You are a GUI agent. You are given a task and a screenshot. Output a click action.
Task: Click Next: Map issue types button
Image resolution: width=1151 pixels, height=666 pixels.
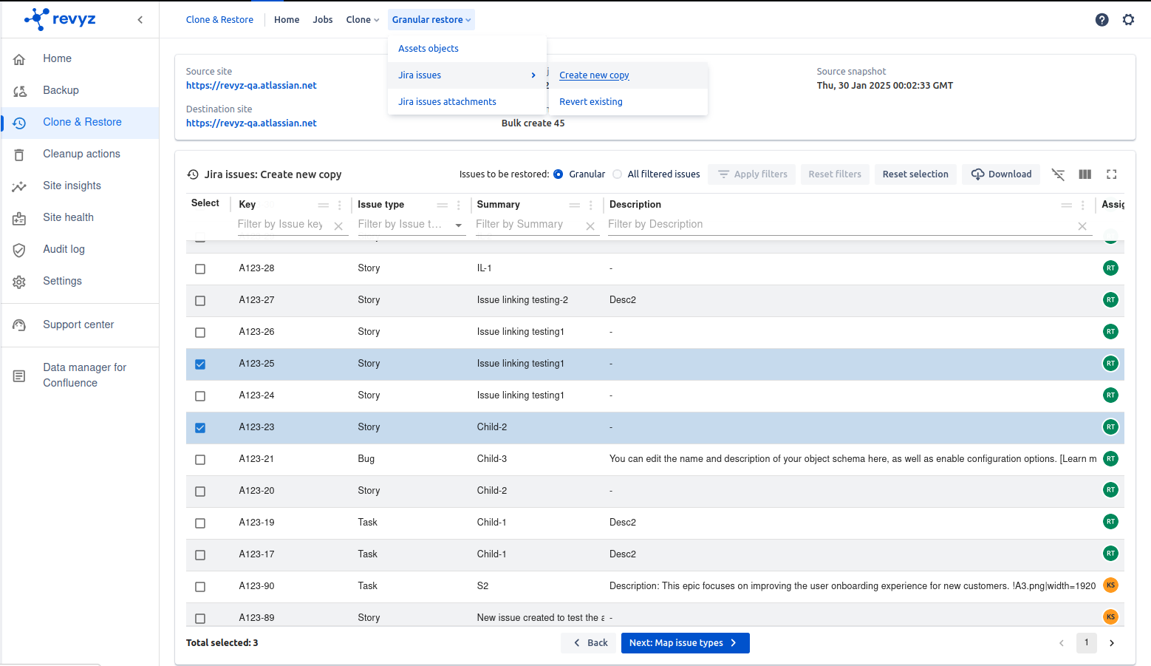685,643
